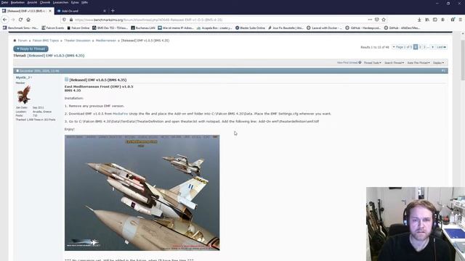Image resolution: width=465 pixels, height=261 pixels.
Task: Close the Released EMF v1.0.5 tab
Action: coord(50,11)
